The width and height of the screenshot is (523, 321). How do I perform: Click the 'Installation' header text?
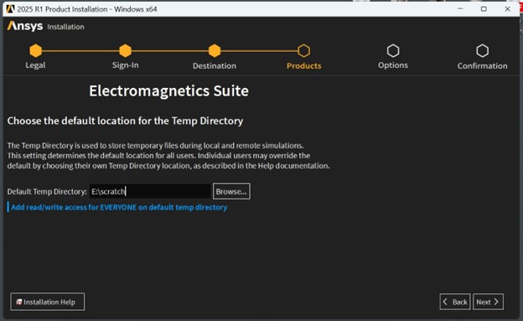[x=65, y=27]
